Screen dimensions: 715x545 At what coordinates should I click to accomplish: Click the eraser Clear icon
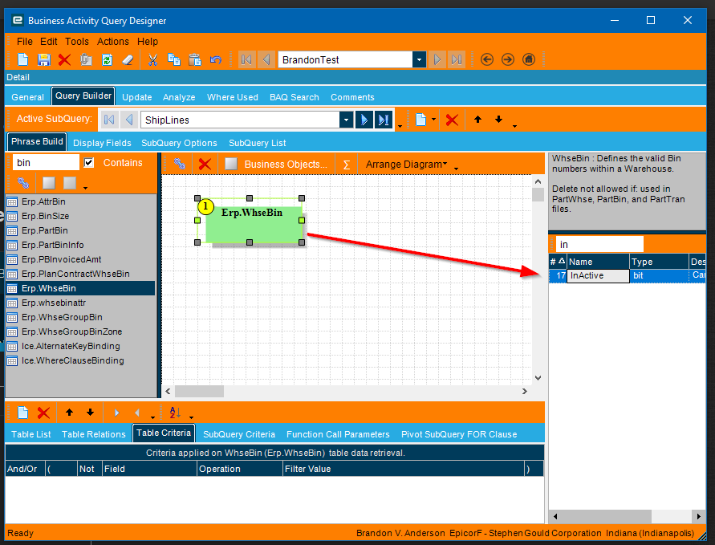(x=128, y=59)
